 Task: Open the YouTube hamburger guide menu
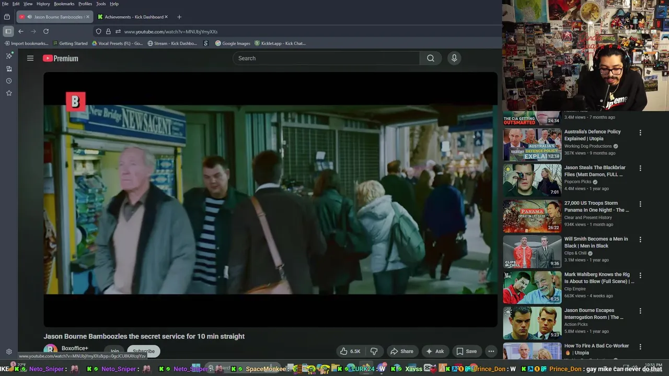pos(30,58)
